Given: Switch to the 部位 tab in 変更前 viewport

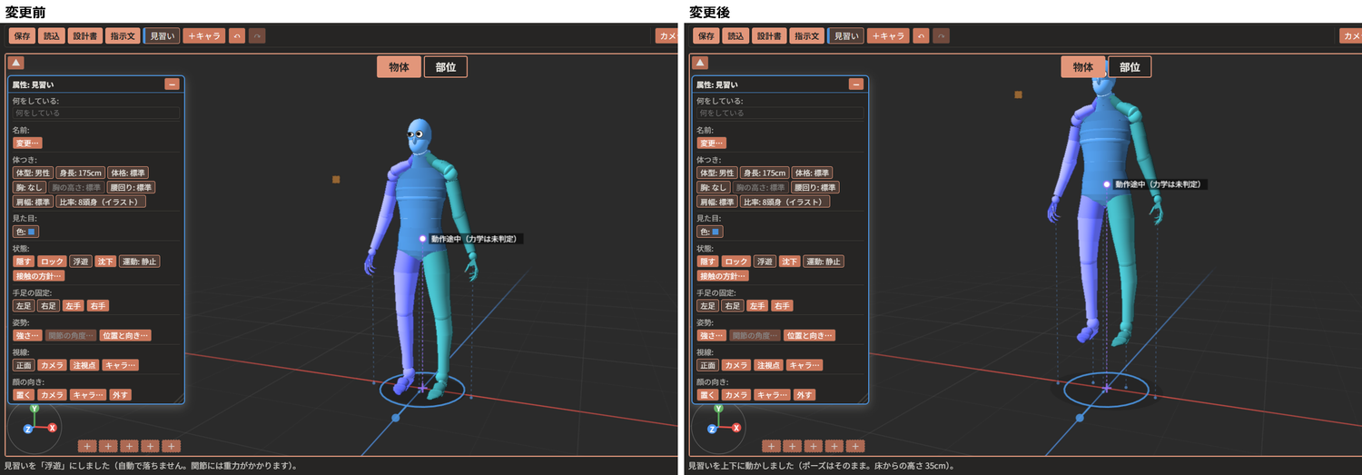Looking at the screenshot, I should tap(446, 66).
